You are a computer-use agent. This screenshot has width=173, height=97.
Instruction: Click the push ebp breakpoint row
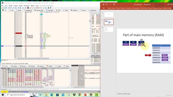pos(45,33)
